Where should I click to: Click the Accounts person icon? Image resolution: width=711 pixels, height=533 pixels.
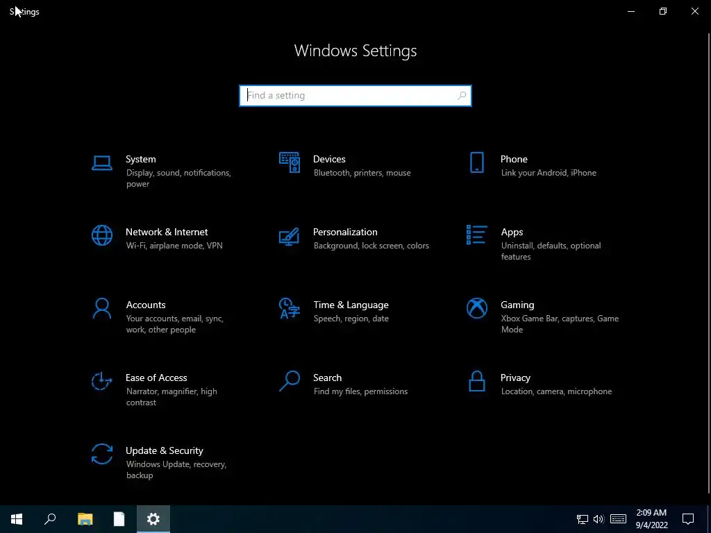pyautogui.click(x=101, y=309)
